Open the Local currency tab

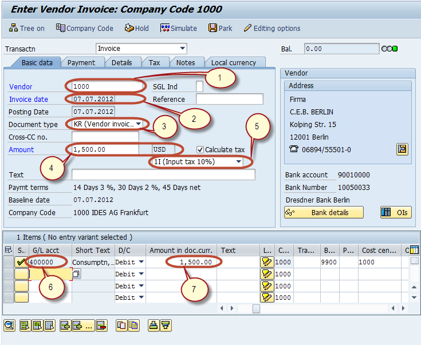(233, 62)
